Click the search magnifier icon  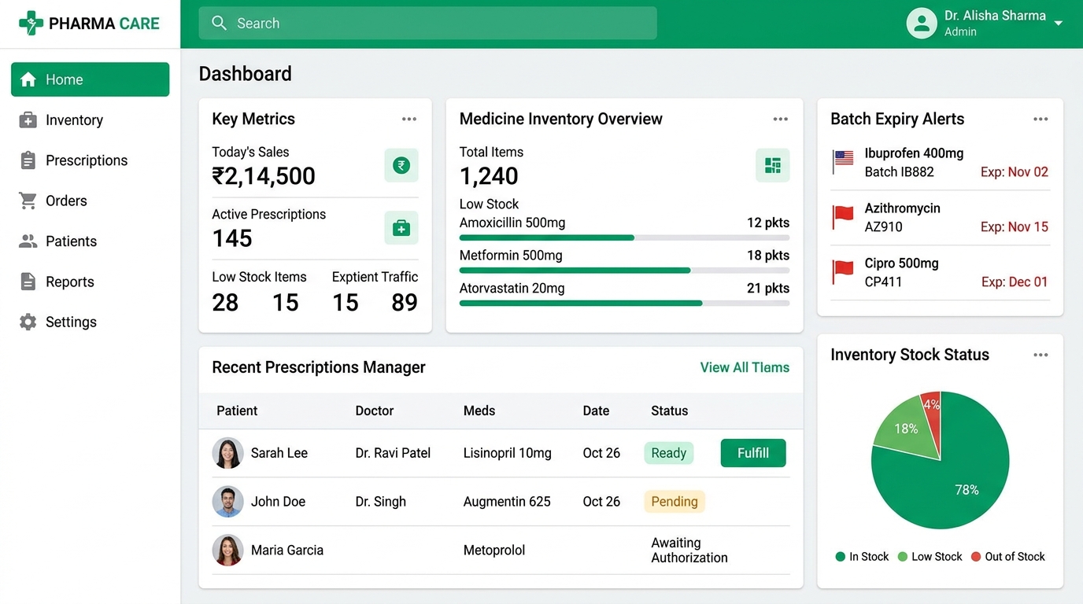pos(220,23)
